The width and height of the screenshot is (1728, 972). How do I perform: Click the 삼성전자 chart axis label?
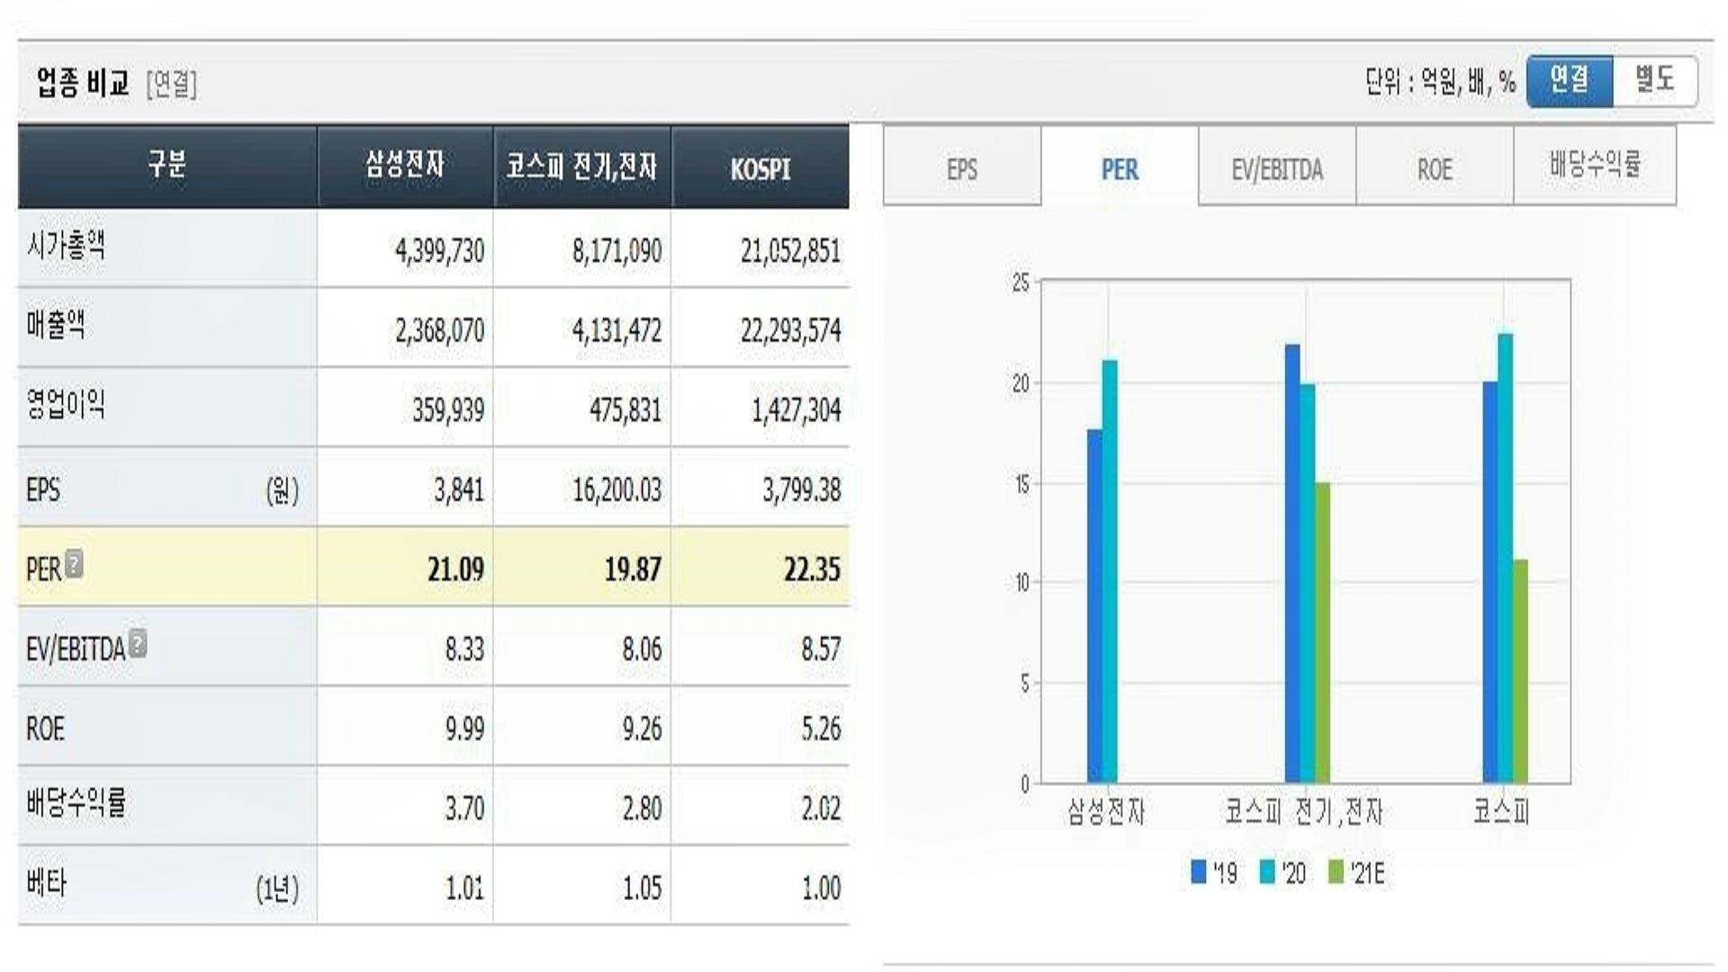coord(1106,812)
